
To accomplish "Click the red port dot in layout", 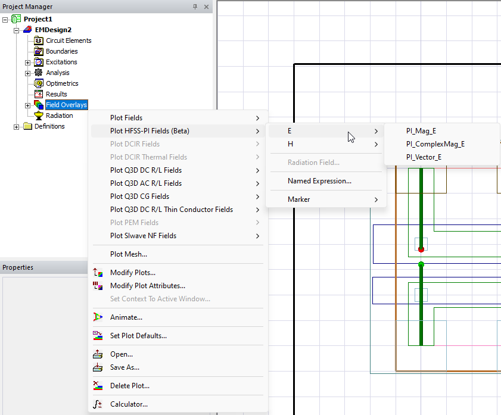I will [x=421, y=249].
